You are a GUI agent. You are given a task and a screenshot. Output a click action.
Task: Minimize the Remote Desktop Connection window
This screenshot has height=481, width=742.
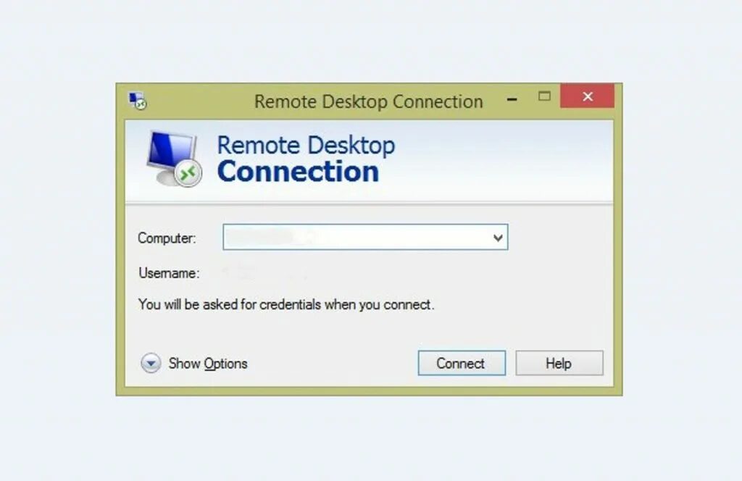[x=512, y=99]
